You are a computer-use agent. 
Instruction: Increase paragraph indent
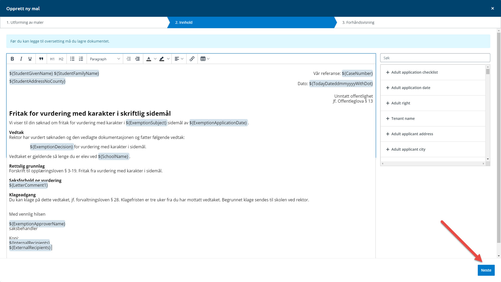138,59
